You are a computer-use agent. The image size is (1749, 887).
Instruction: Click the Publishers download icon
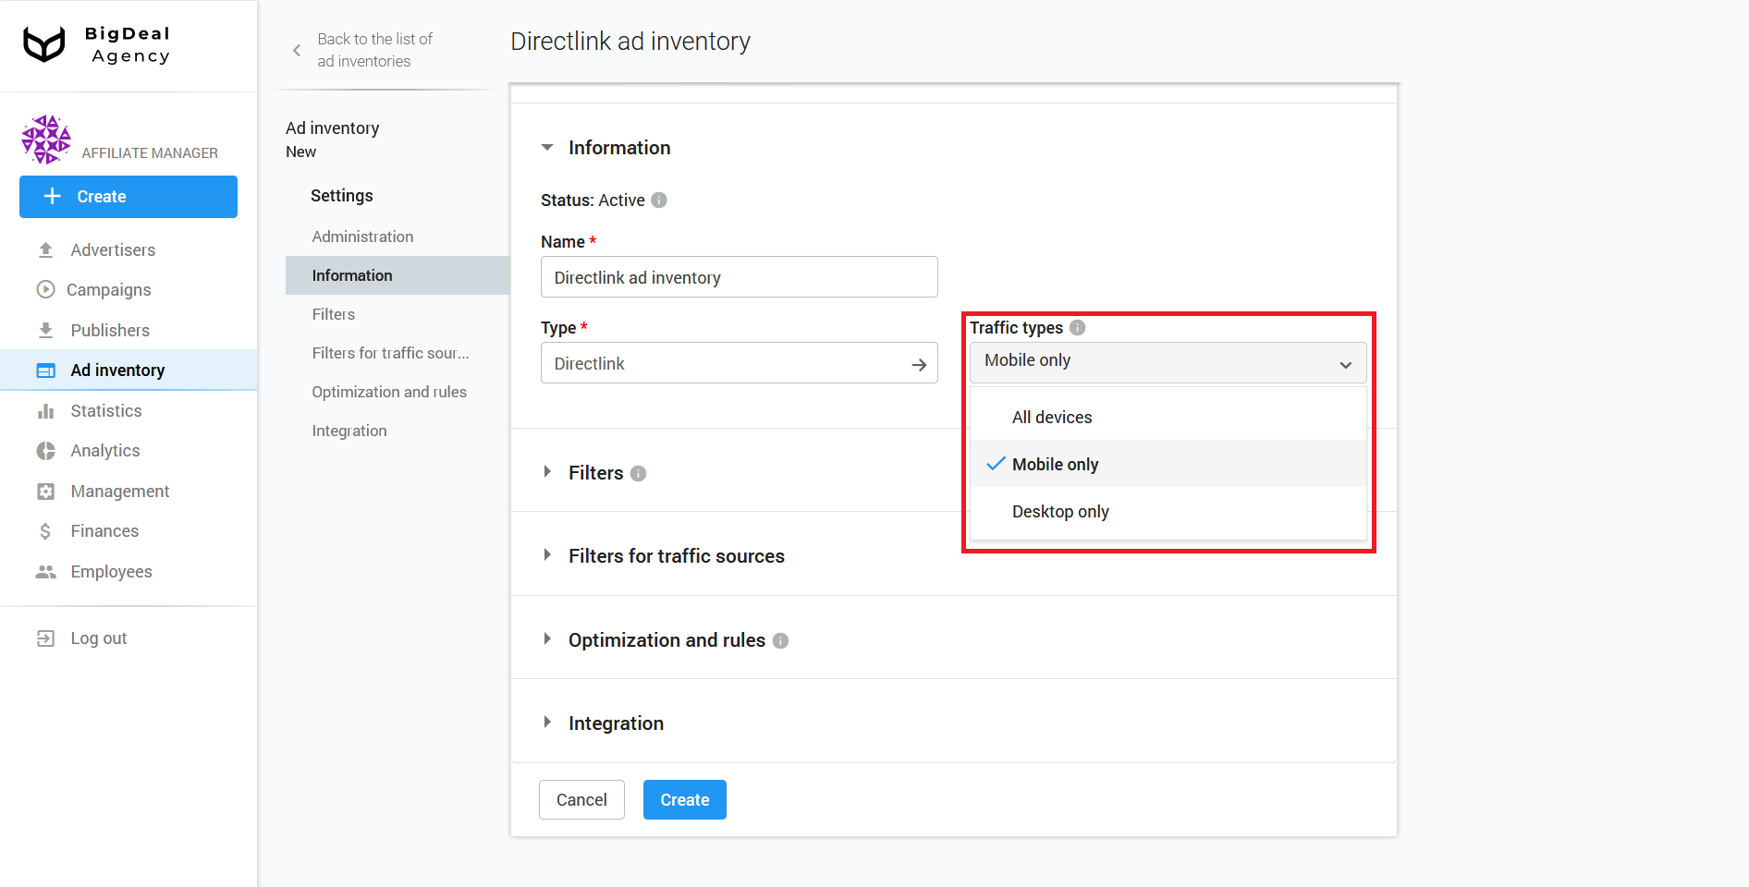click(46, 330)
